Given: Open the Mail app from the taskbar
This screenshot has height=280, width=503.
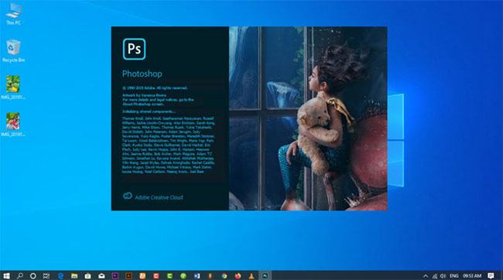Looking at the screenshot, I should pyautogui.click(x=101, y=275).
